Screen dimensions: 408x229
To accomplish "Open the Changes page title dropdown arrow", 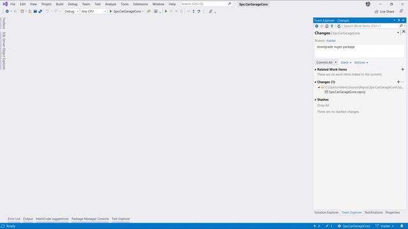I will pos(398,33).
